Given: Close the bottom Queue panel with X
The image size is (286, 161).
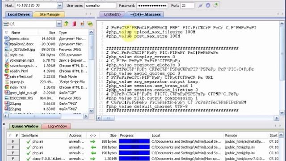Looking at the screenshot, I should point(4,124).
